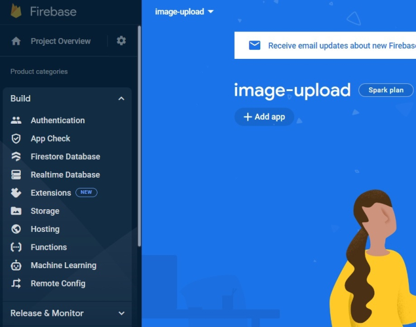Click the Firebase flame logo
Image resolution: width=416 pixels, height=327 pixels.
click(x=15, y=10)
